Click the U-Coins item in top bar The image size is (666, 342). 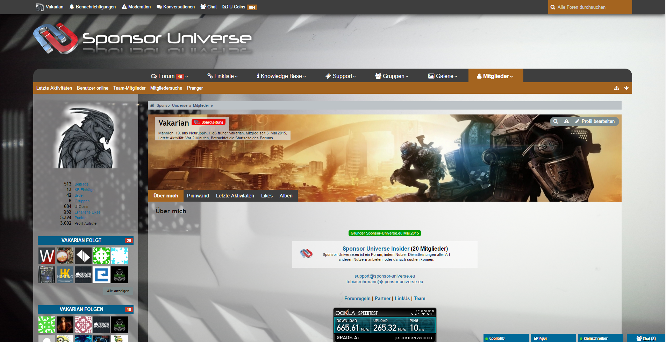click(239, 7)
